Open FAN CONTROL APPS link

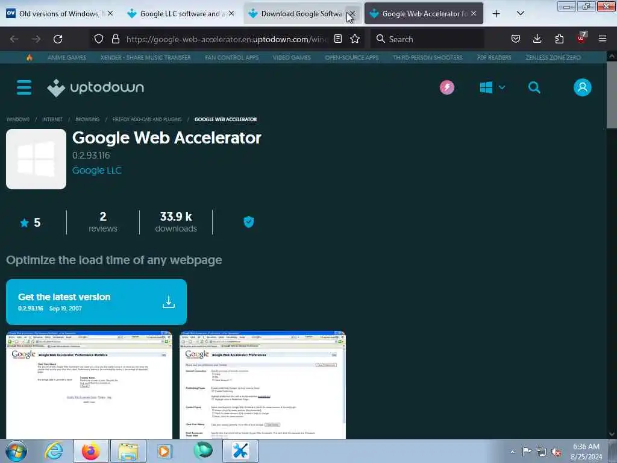[x=232, y=57]
